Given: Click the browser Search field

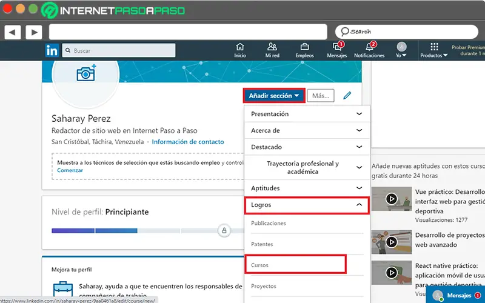Looking at the screenshot, I should click(407, 32).
